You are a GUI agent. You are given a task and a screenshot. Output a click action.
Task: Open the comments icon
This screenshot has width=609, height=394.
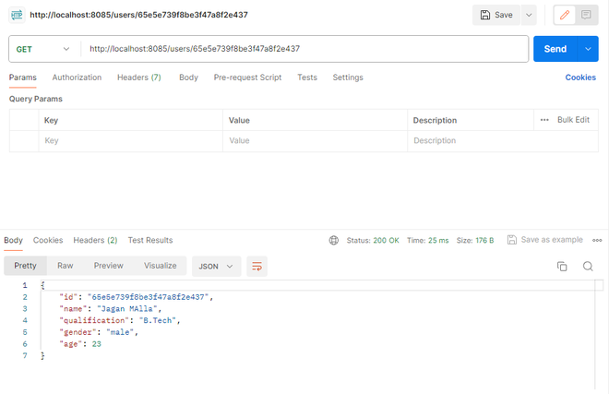click(x=586, y=15)
